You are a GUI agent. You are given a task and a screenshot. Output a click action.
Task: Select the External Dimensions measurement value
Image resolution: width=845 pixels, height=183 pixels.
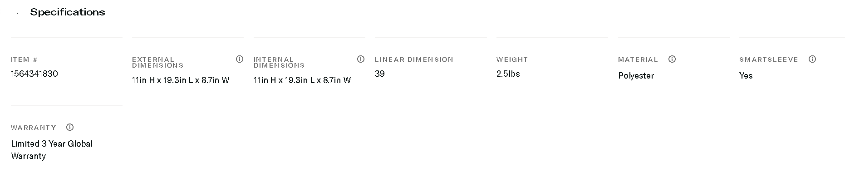(181, 80)
